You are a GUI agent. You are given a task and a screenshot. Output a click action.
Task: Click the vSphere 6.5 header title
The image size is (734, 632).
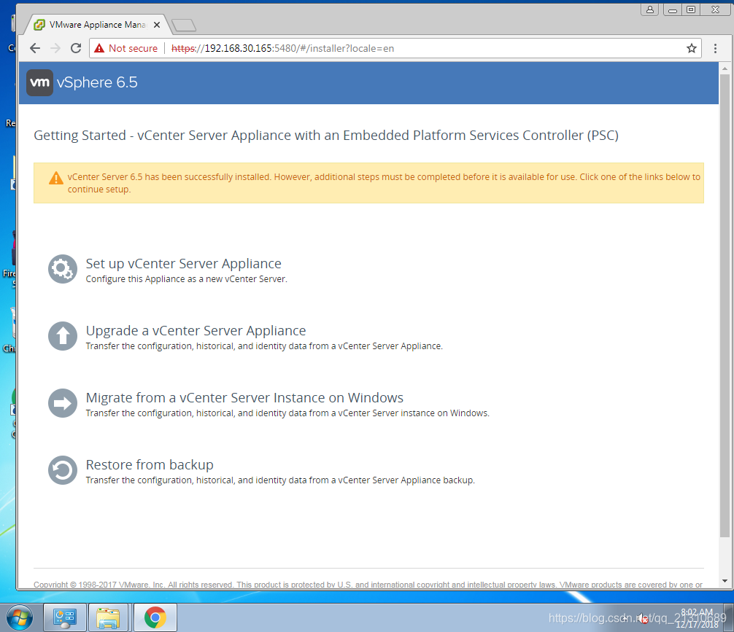coord(97,82)
